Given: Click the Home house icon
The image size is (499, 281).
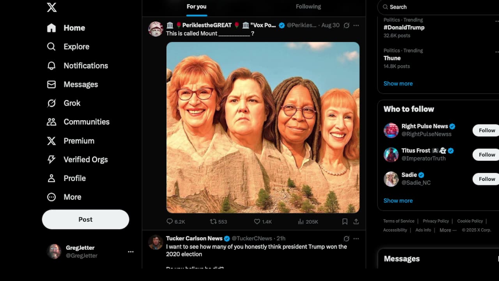Looking at the screenshot, I should [51, 28].
